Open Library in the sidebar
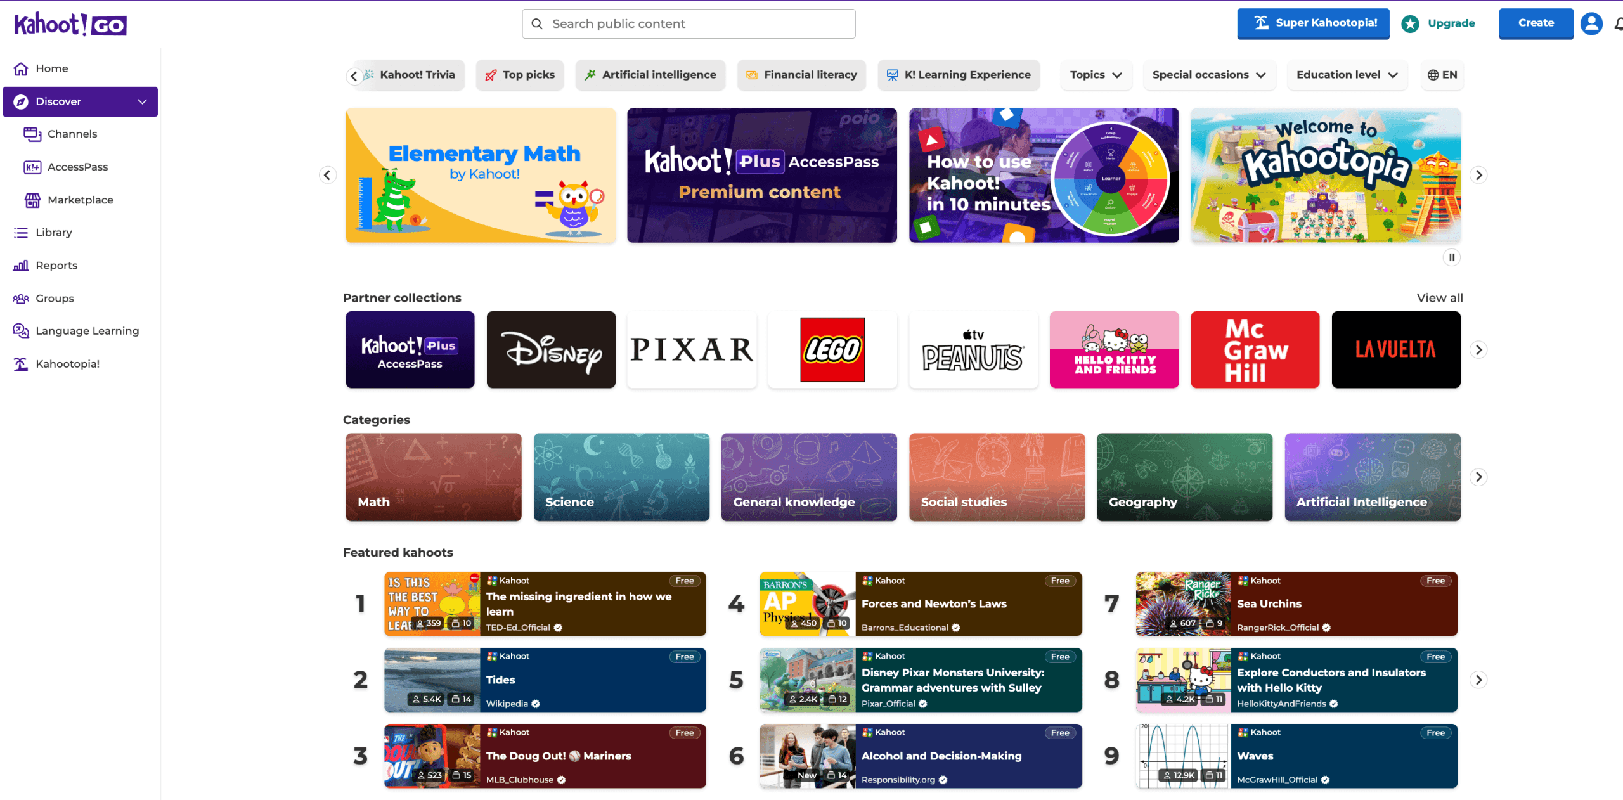The height and width of the screenshot is (800, 1623). click(x=80, y=233)
